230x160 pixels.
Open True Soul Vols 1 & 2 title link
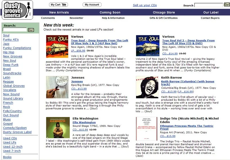99,42
